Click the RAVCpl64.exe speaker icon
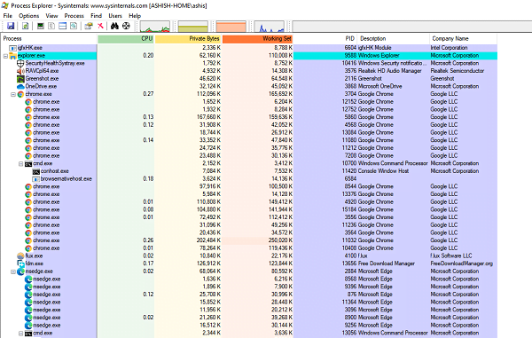The width and height of the screenshot is (532, 338). [20, 71]
